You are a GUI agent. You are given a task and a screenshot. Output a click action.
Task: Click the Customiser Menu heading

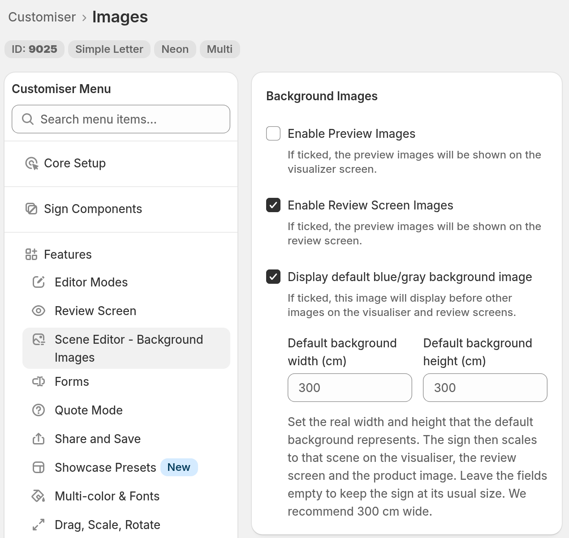pyautogui.click(x=61, y=89)
